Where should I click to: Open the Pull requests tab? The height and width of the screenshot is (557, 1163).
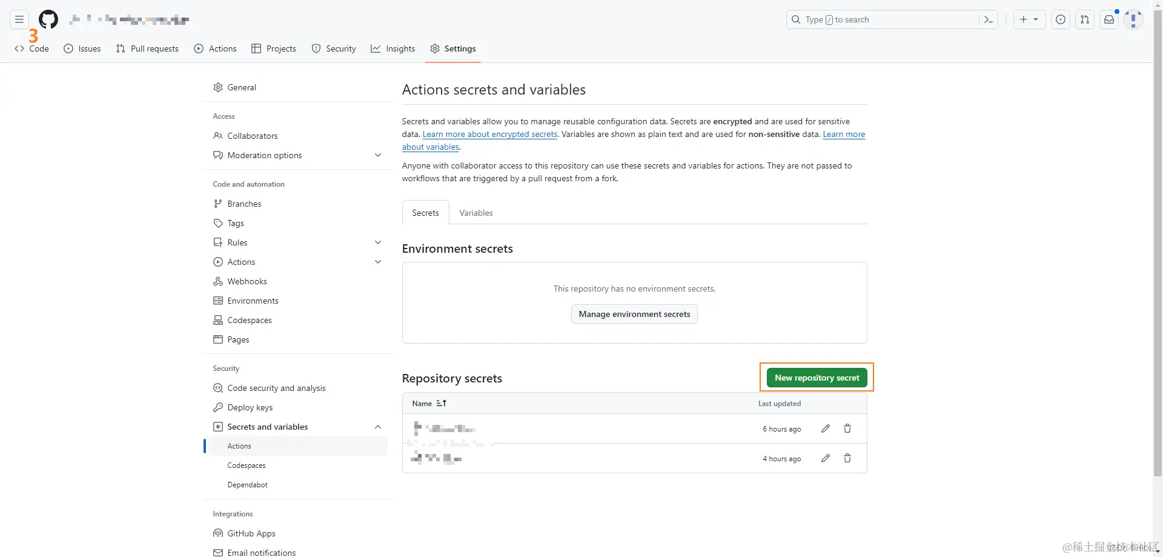147,48
